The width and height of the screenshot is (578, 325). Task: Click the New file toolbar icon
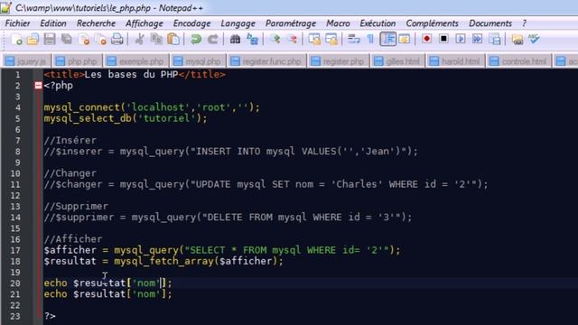(16, 39)
